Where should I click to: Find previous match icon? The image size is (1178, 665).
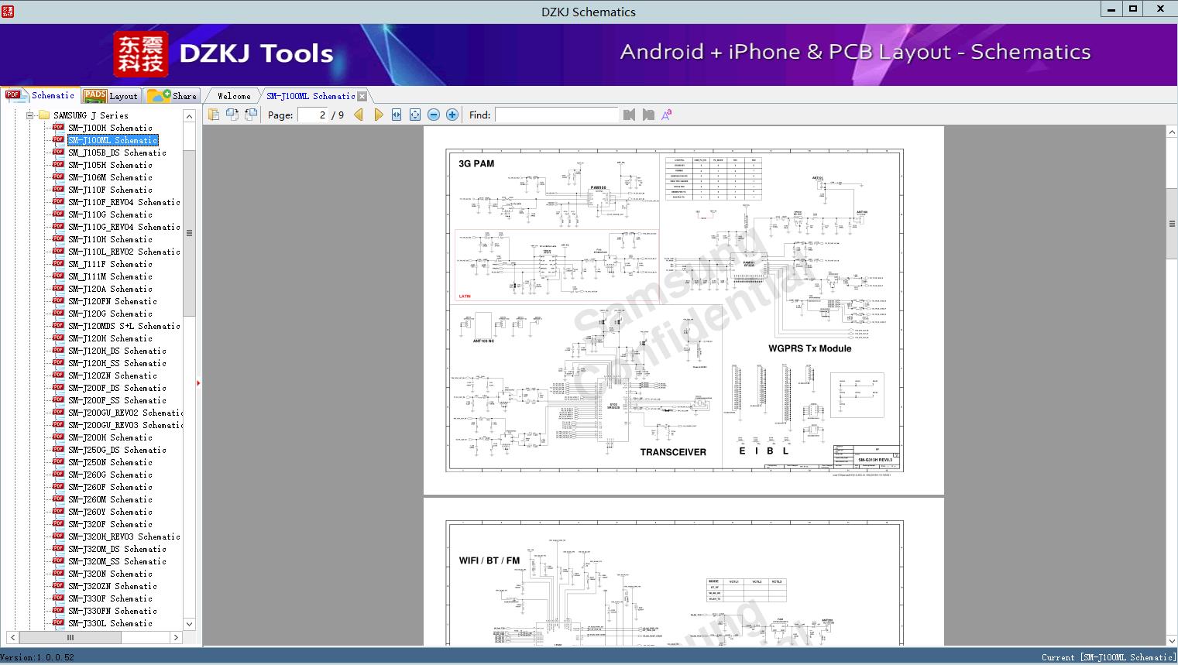629,115
